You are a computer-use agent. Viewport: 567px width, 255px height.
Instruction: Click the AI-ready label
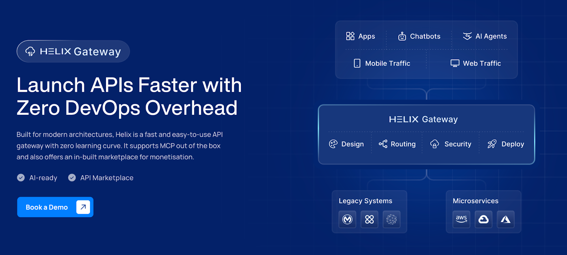pos(43,178)
